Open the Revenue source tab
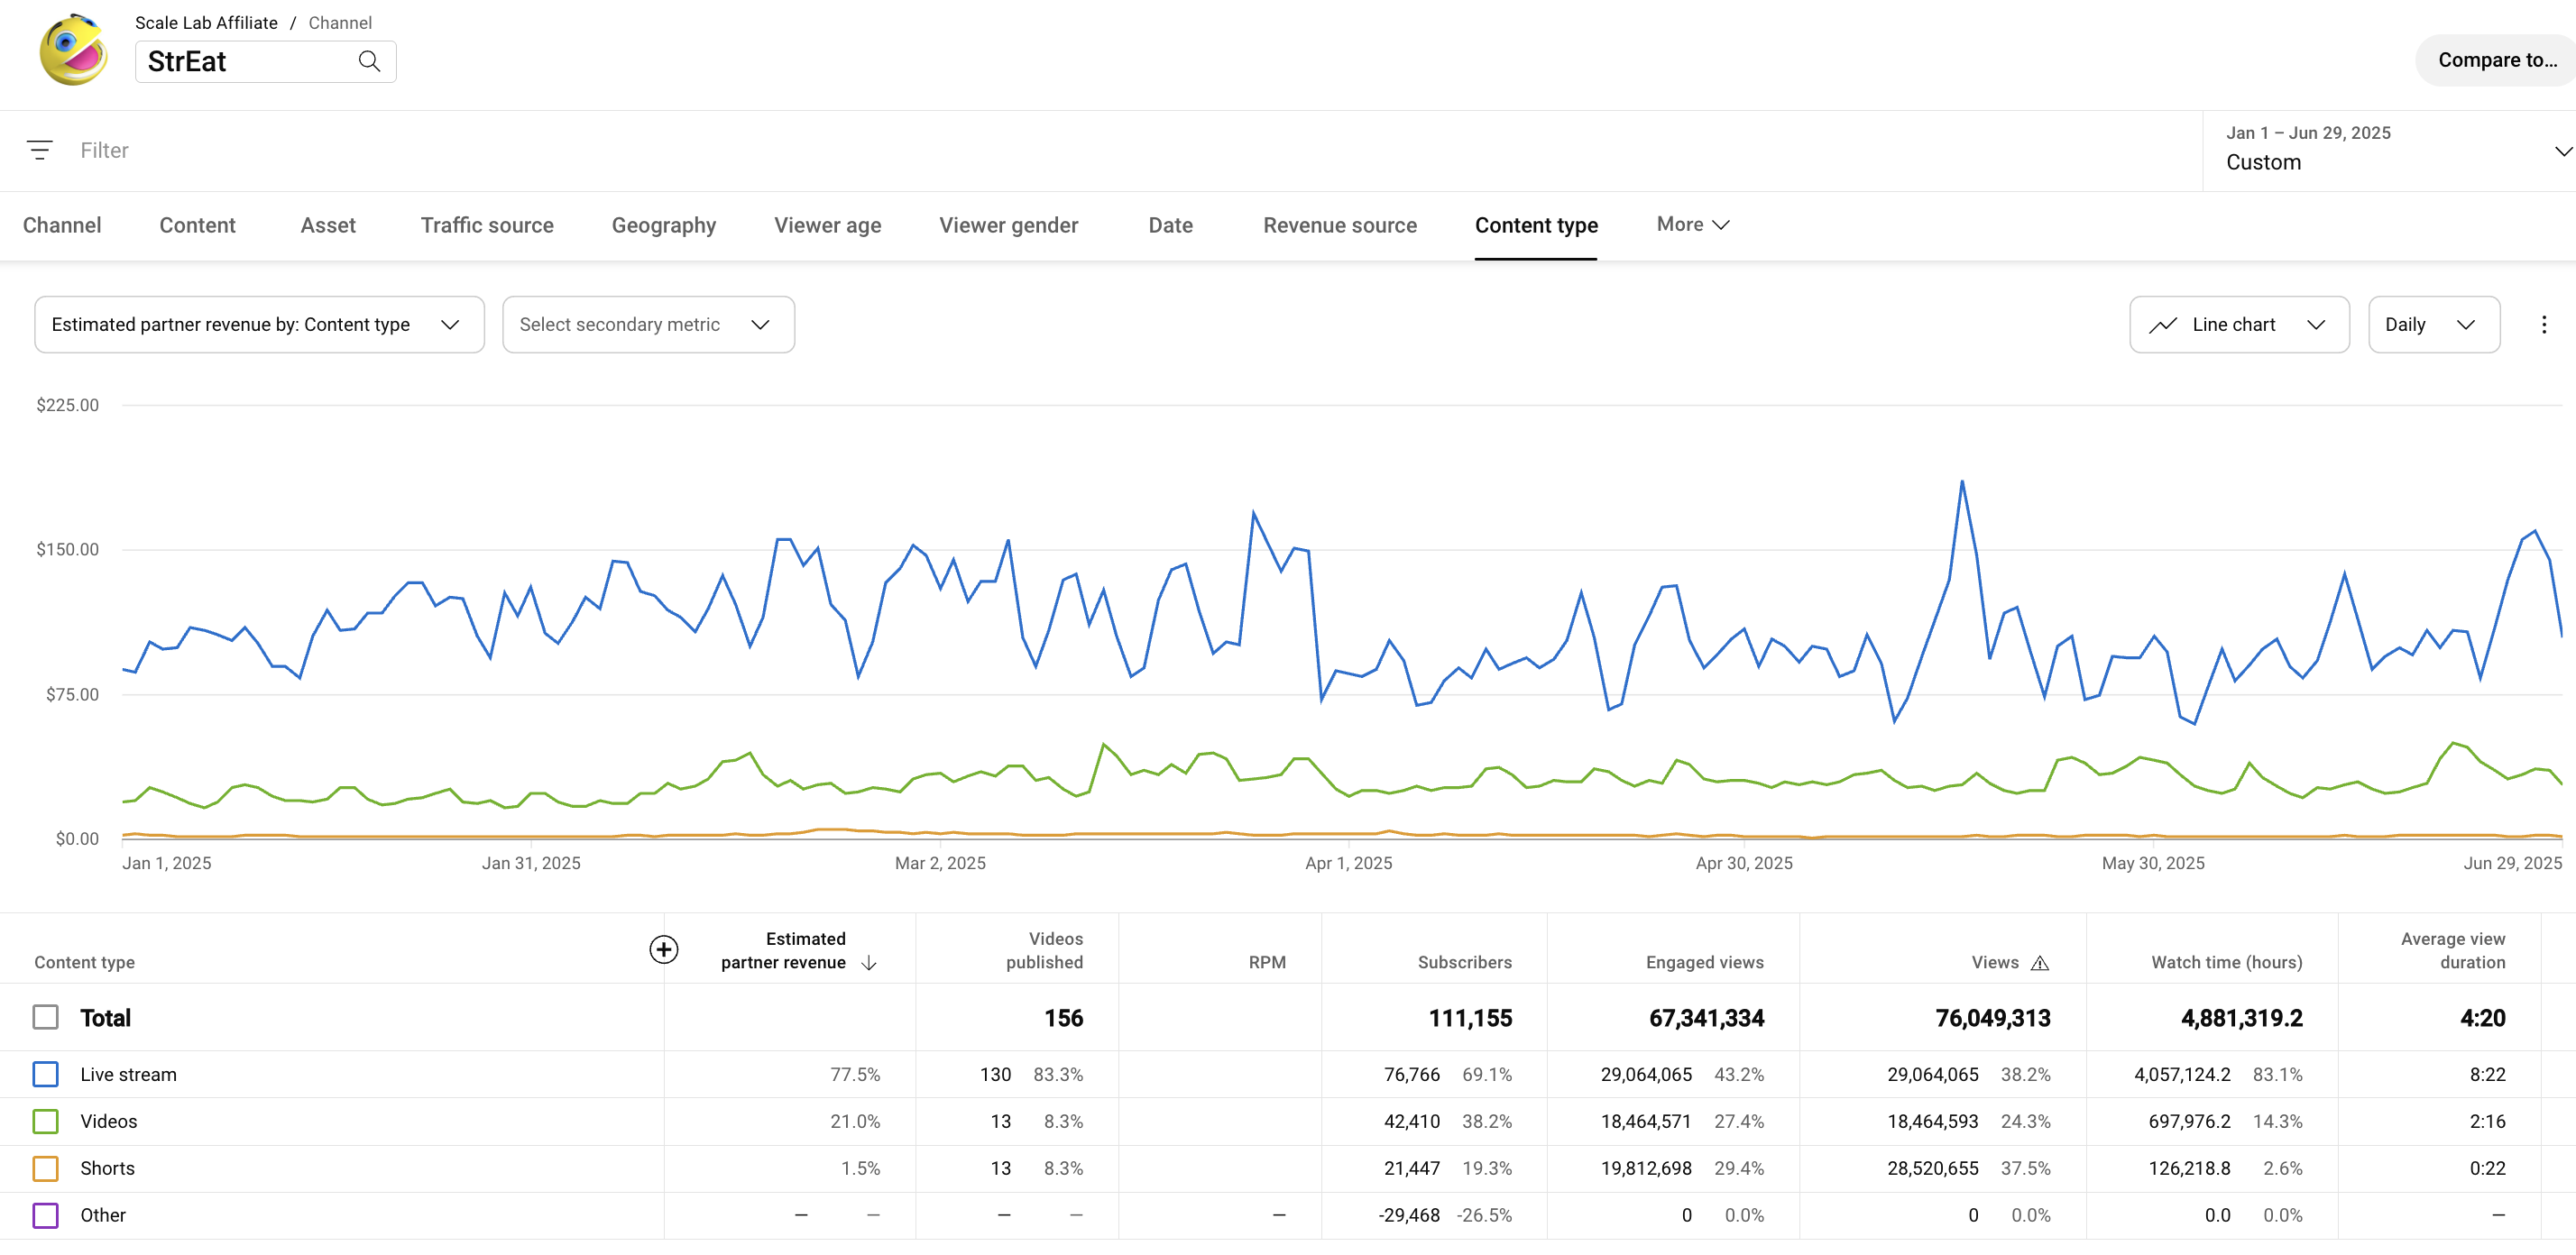This screenshot has width=2576, height=1255. [1339, 224]
